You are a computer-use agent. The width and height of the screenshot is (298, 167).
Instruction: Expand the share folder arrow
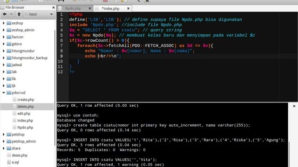point(4,148)
